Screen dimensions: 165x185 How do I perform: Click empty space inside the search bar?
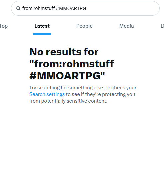click(123, 8)
